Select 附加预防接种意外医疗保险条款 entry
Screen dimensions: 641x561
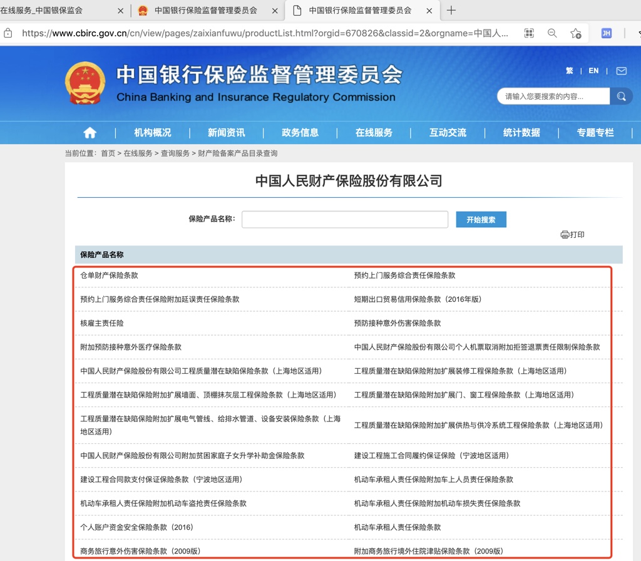pos(131,347)
